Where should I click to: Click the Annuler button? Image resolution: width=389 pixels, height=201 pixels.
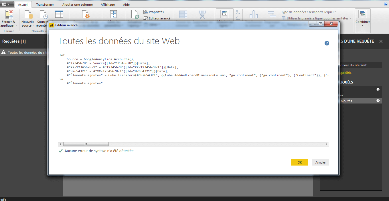click(x=321, y=162)
